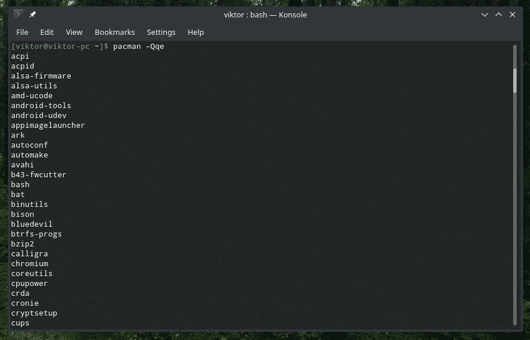Click the 'amd-ucode' line
This screenshot has height=340, width=530.
click(x=31, y=96)
